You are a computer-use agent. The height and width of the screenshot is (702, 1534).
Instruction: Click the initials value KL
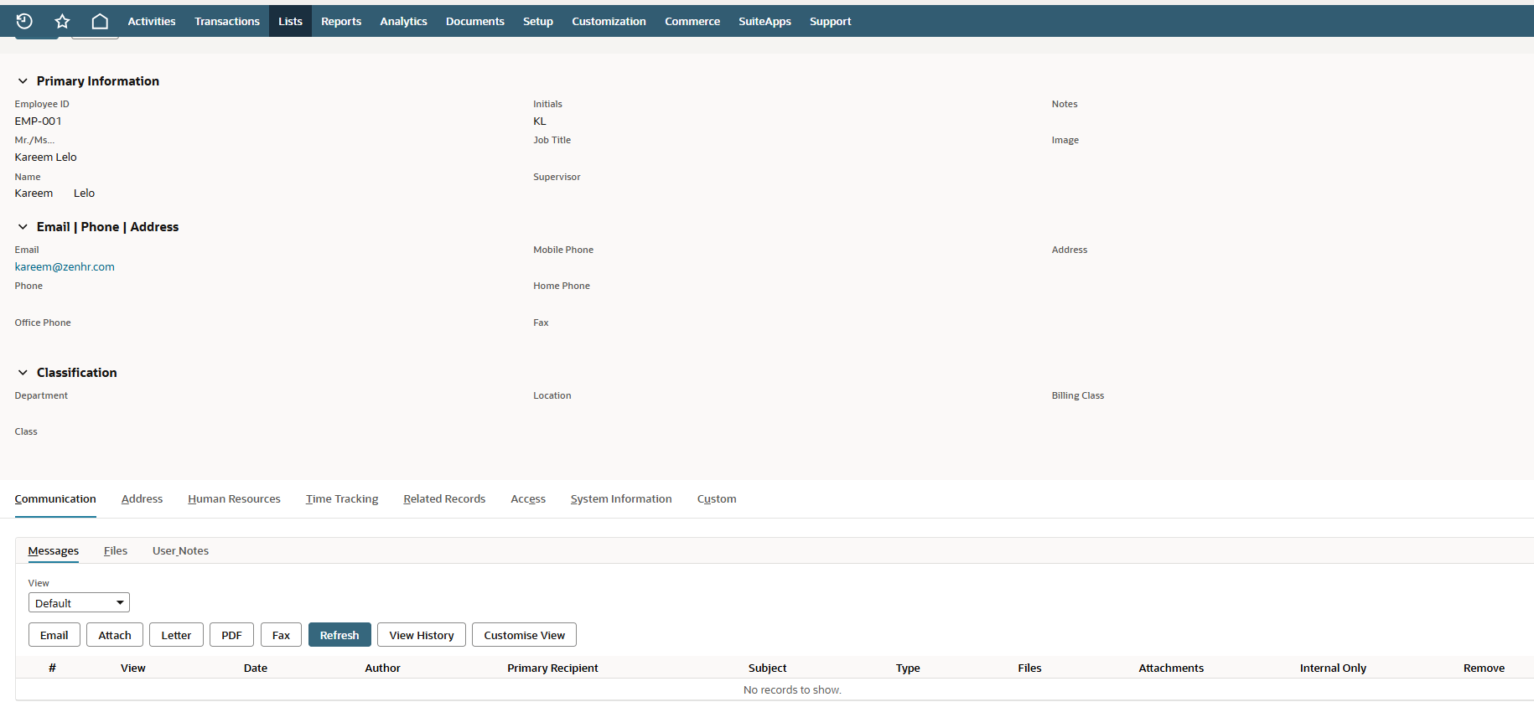pyautogui.click(x=540, y=121)
